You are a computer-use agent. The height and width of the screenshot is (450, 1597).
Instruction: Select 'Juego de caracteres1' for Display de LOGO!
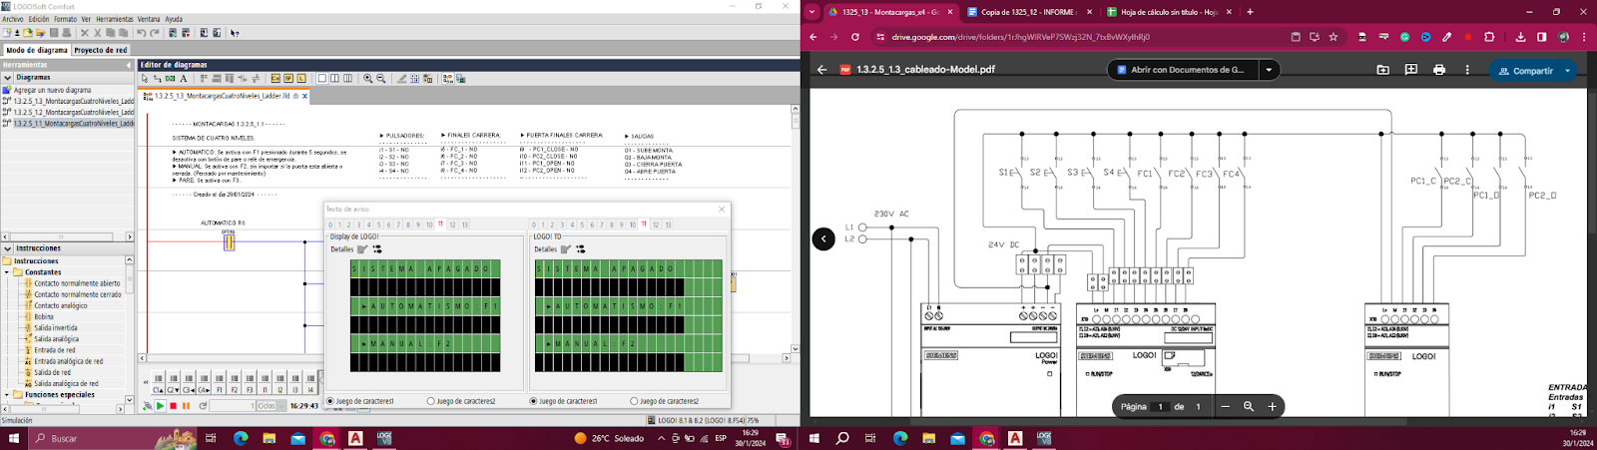[330, 401]
